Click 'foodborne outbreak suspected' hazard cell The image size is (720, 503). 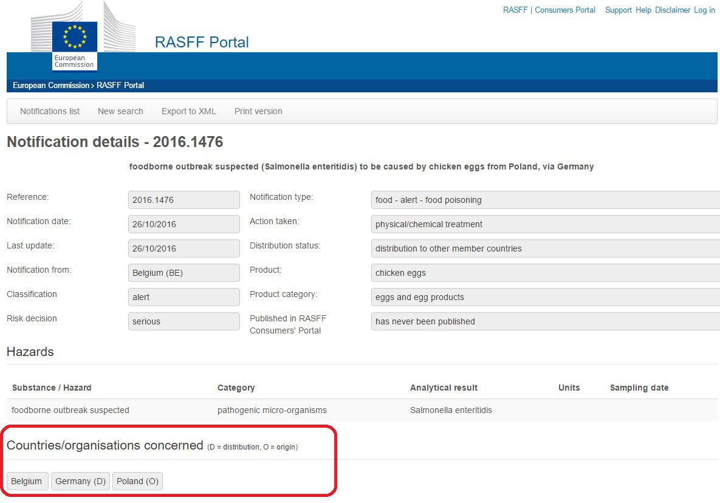coord(70,410)
